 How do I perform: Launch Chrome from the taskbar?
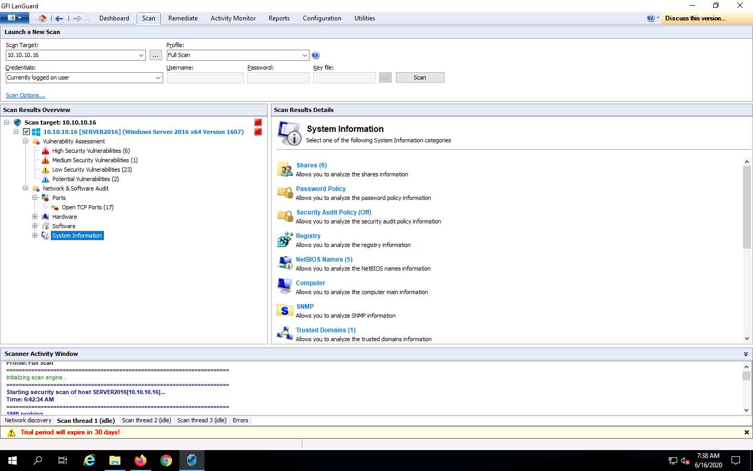pos(166,461)
